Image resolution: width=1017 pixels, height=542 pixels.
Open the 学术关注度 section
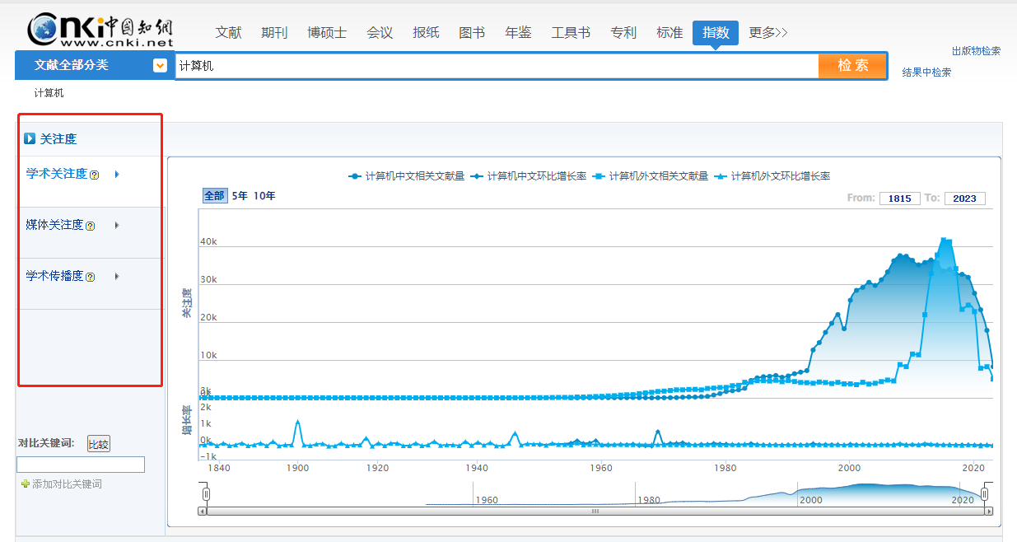tap(56, 174)
